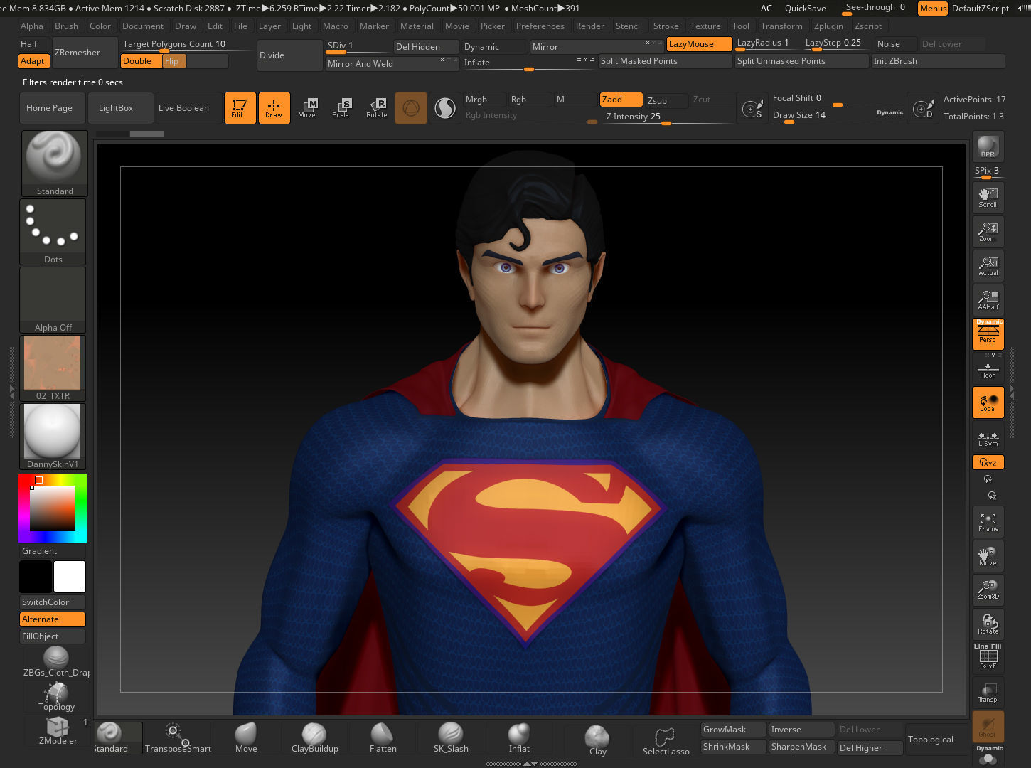This screenshot has height=768, width=1031.
Task: Click the AAHalf icon
Action: [x=988, y=300]
